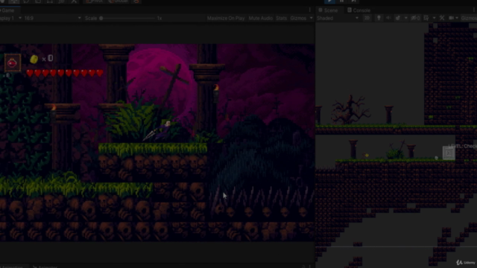
Task: Toggle Gizmos in the Game view
Action: point(298,18)
